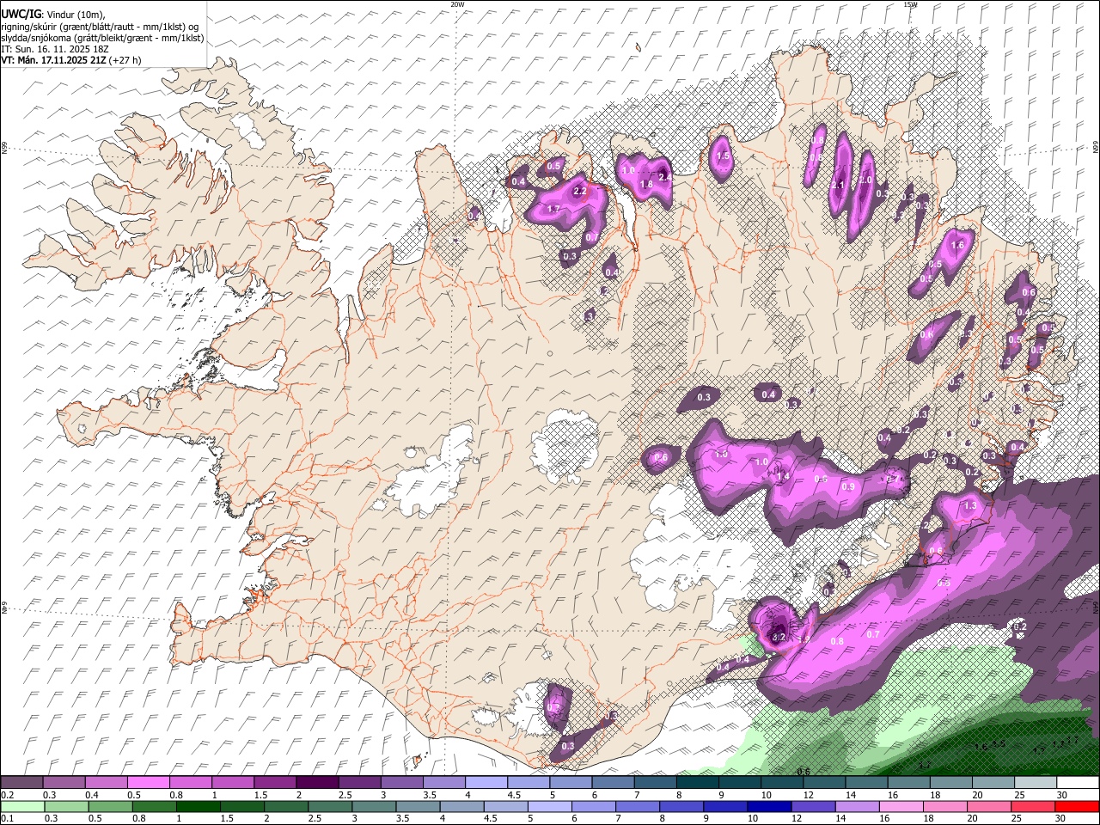
Task: Click the "1.4" snowfall value on the map
Action: click(x=782, y=475)
